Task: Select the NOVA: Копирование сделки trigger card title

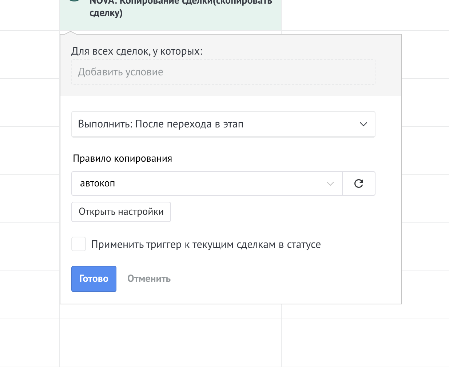Action: point(180,7)
